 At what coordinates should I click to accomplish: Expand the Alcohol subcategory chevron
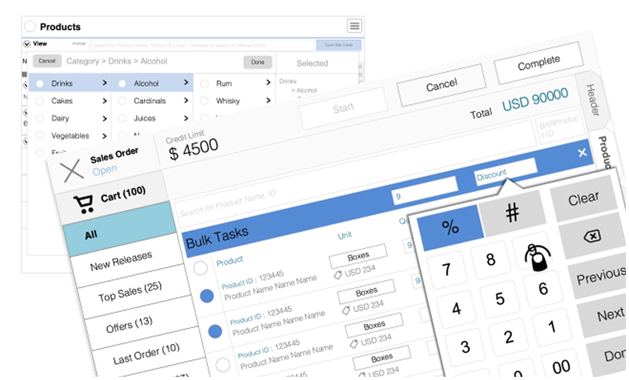pos(187,82)
